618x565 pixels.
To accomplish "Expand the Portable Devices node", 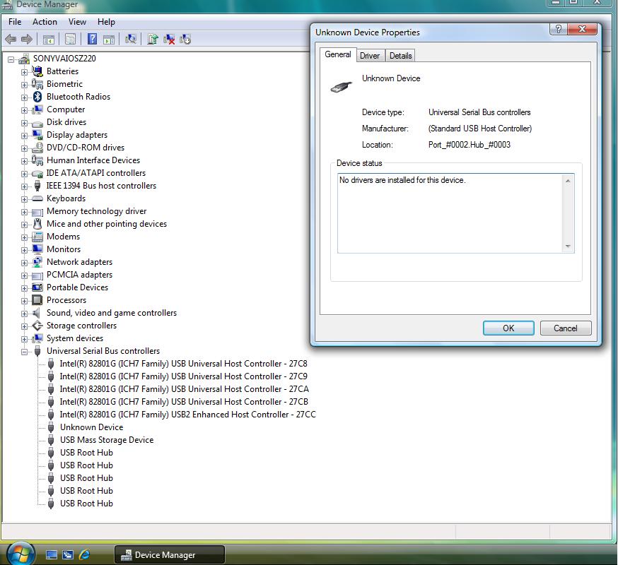I will click(x=25, y=288).
